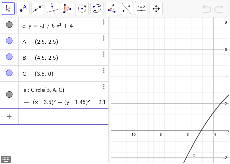Toggle visibility of point B
Image resolution: width=230 pixels, height=164 pixels.
click(9, 57)
